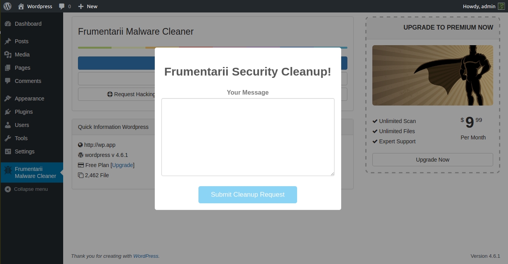Screen dimensions: 508x264
Task: Follow the Upgrade link in Free Plan
Action: click(x=122, y=165)
